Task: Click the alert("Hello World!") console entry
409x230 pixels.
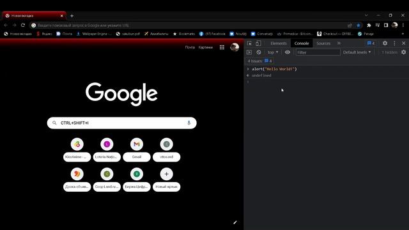Action: click(274, 69)
